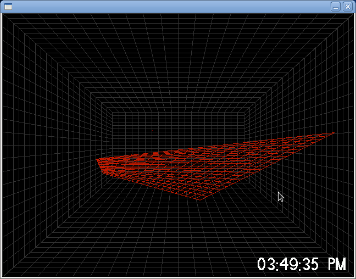Close the 3D grid window
The width and height of the screenshot is (356, 279).
347,7
